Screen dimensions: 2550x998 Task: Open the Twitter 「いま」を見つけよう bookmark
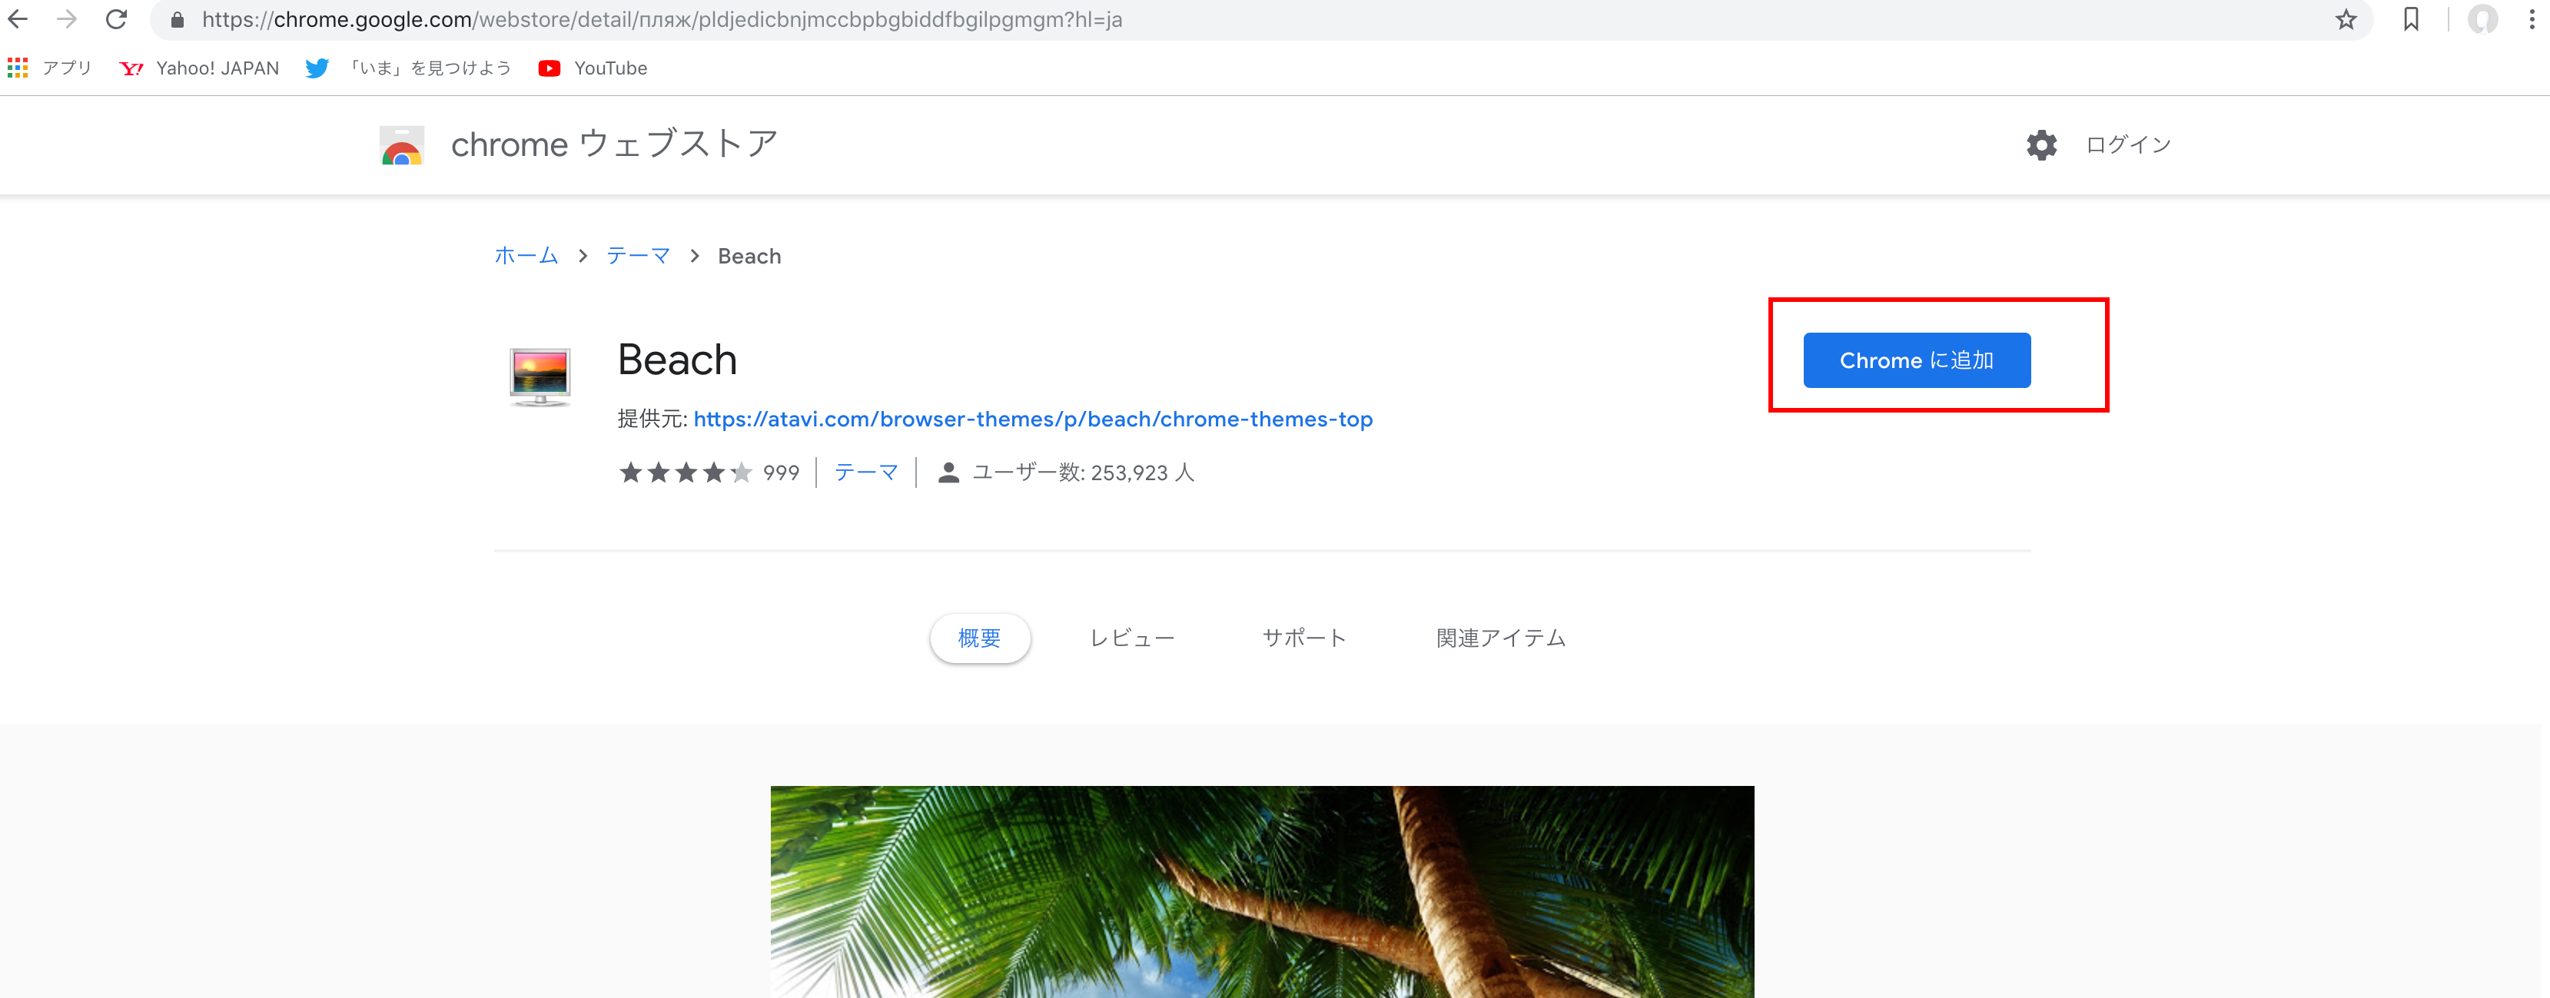coord(408,68)
